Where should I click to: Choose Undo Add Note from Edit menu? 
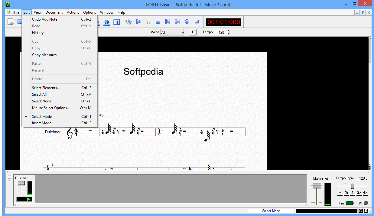59,19
